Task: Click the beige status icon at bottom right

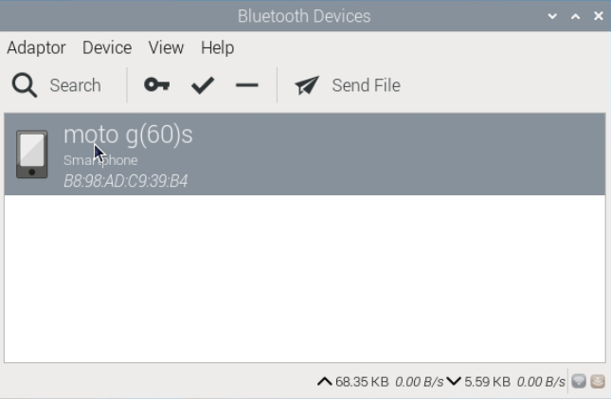Action: [x=598, y=381]
